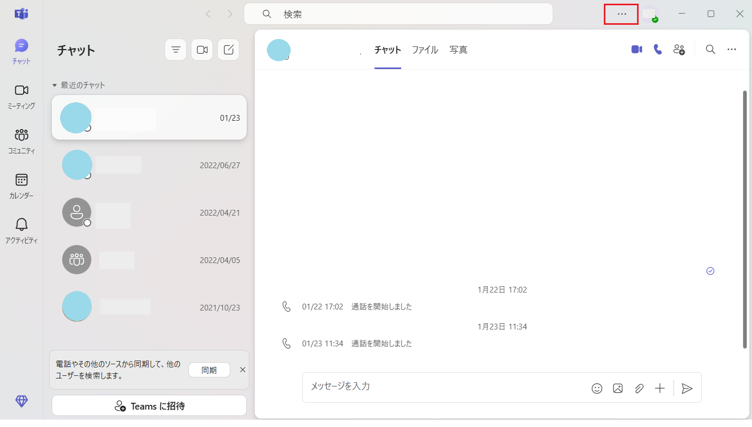
Task: Open settings and more menu in title bar
Action: point(621,14)
